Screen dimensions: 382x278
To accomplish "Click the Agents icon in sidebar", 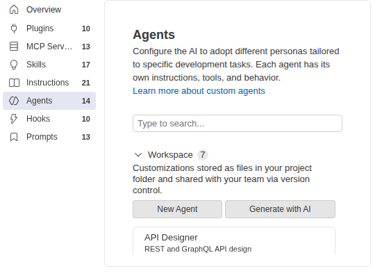I will [14, 101].
